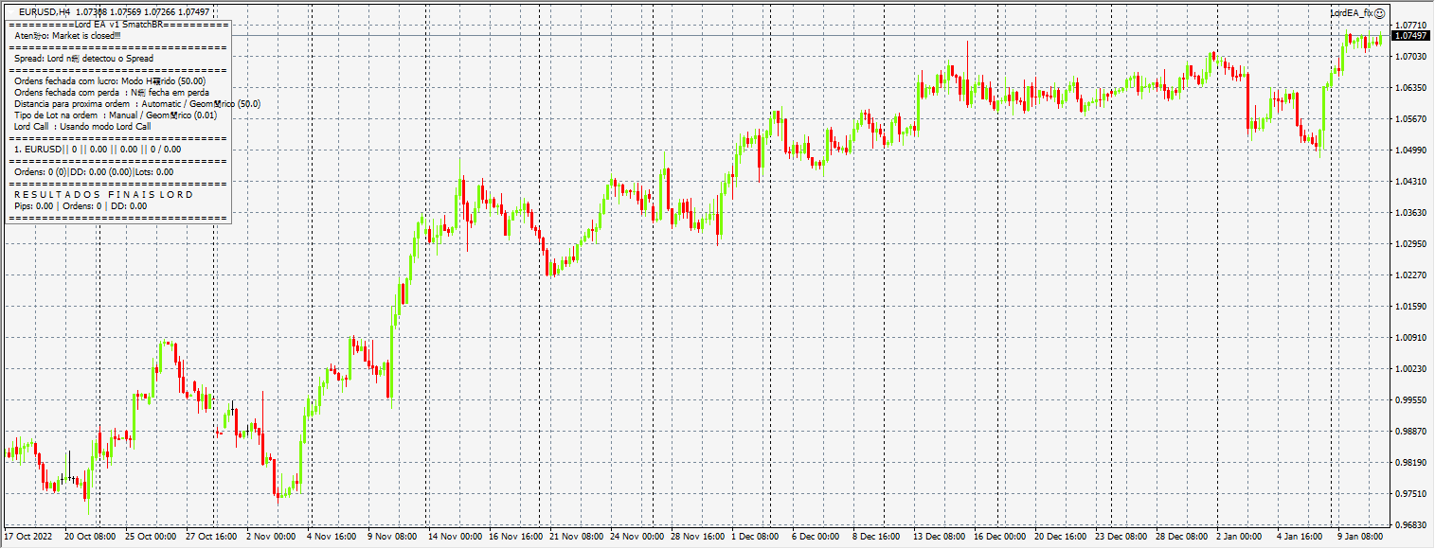This screenshot has width=1435, height=549.
Task: Click the RESULTADOS FINAIS LORD heading
Action: (x=104, y=195)
